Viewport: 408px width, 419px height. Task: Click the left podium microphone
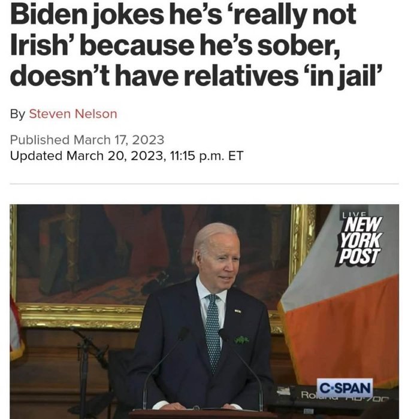[x=166, y=369]
